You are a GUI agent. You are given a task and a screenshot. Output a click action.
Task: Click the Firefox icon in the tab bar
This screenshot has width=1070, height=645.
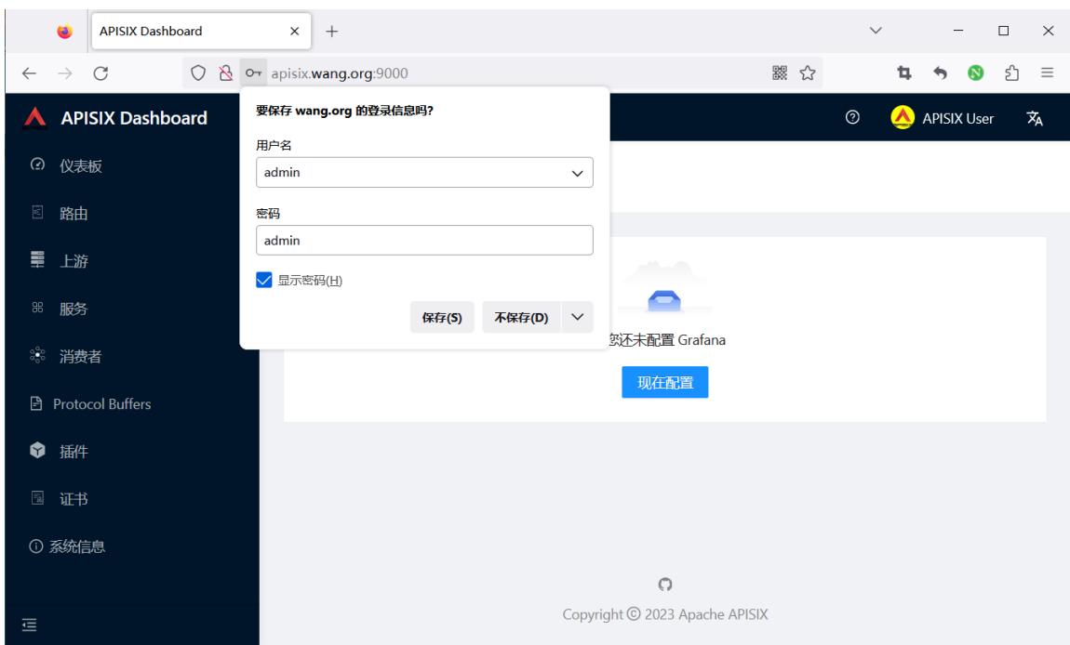(x=65, y=32)
